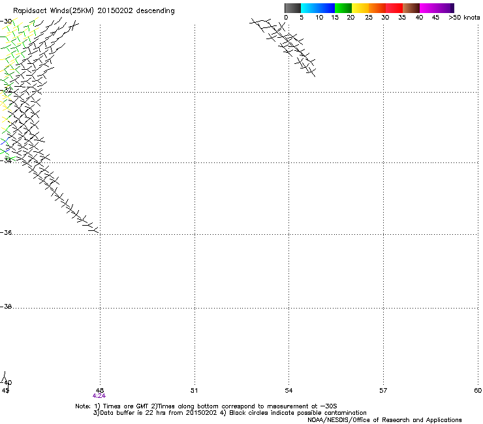Click the red 30-35 knots color swatch

pos(394,8)
